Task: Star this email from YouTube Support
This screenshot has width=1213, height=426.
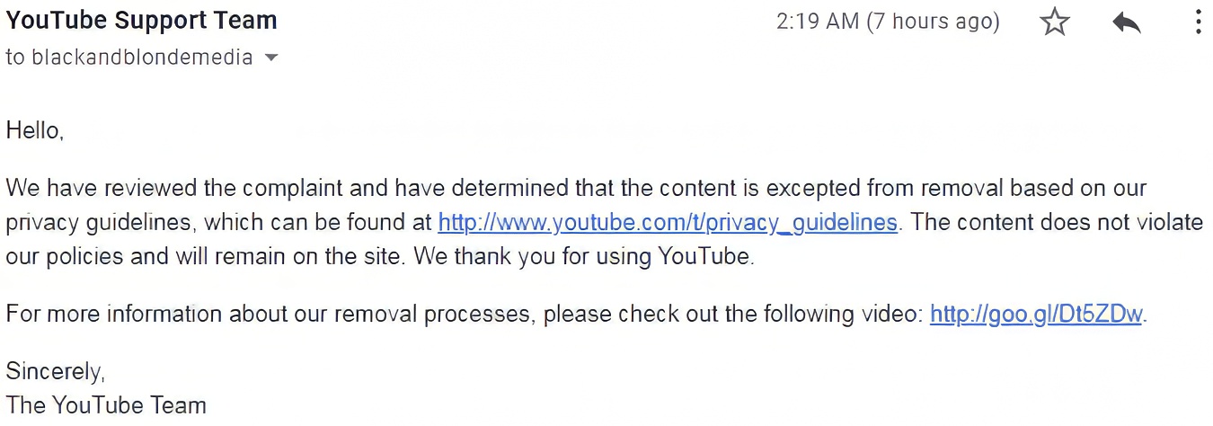Action: pos(1055,22)
